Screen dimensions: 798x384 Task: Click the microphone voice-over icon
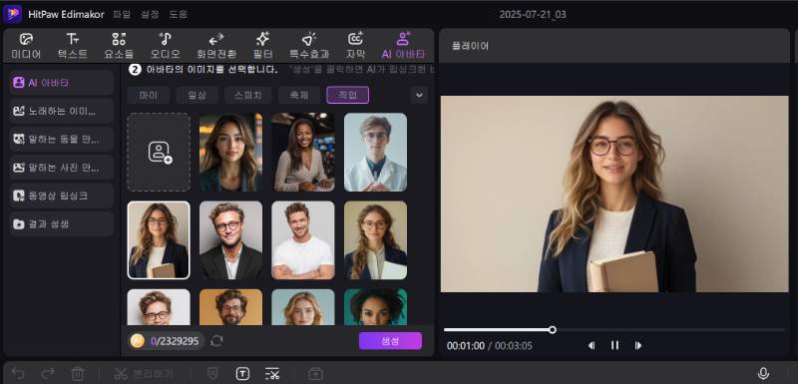[x=763, y=374]
